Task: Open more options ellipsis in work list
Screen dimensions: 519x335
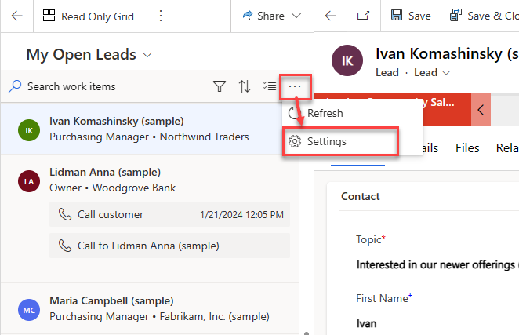Action: click(x=295, y=87)
